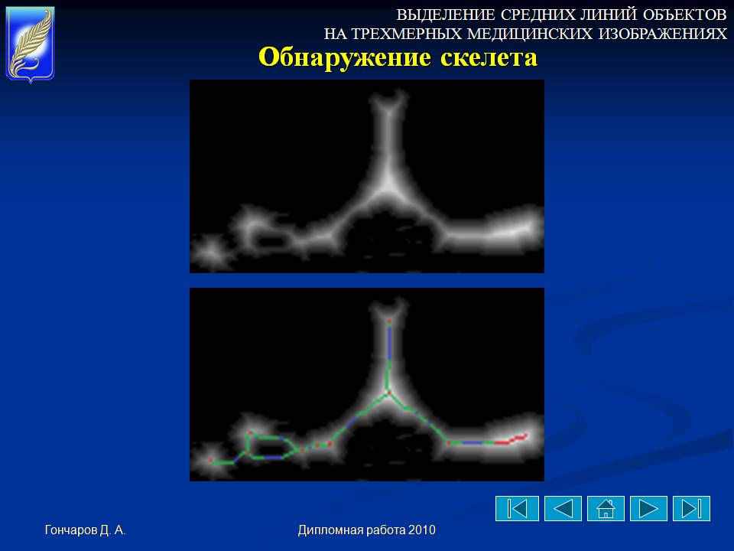Jump to the last slide button
The image size is (734, 551).
(691, 508)
